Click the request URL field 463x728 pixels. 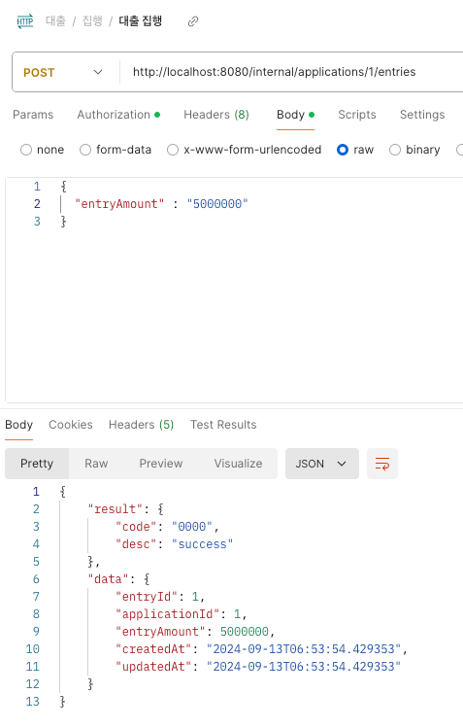pos(292,72)
